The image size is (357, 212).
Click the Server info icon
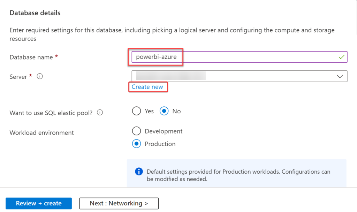click(40, 76)
